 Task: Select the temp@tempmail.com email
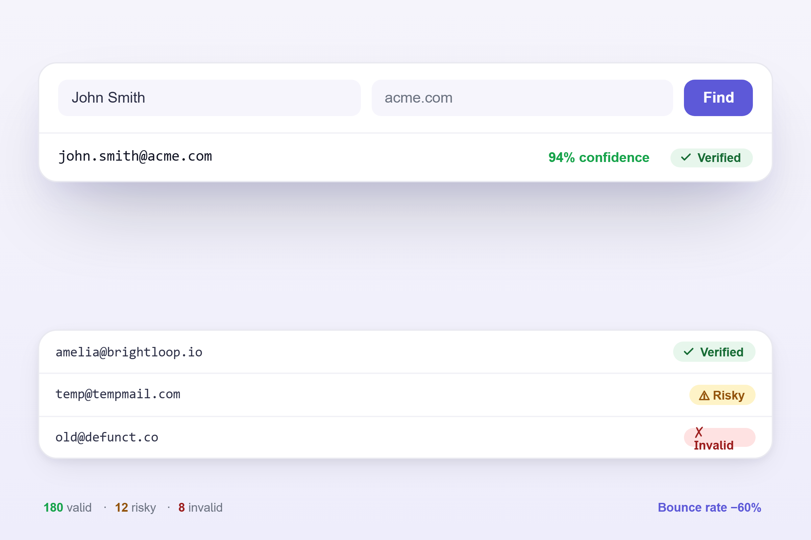coord(118,394)
